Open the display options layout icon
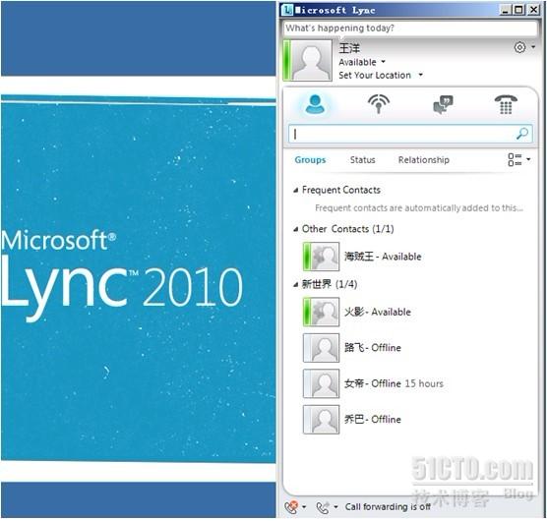This screenshot has height=521, width=547. (515, 159)
